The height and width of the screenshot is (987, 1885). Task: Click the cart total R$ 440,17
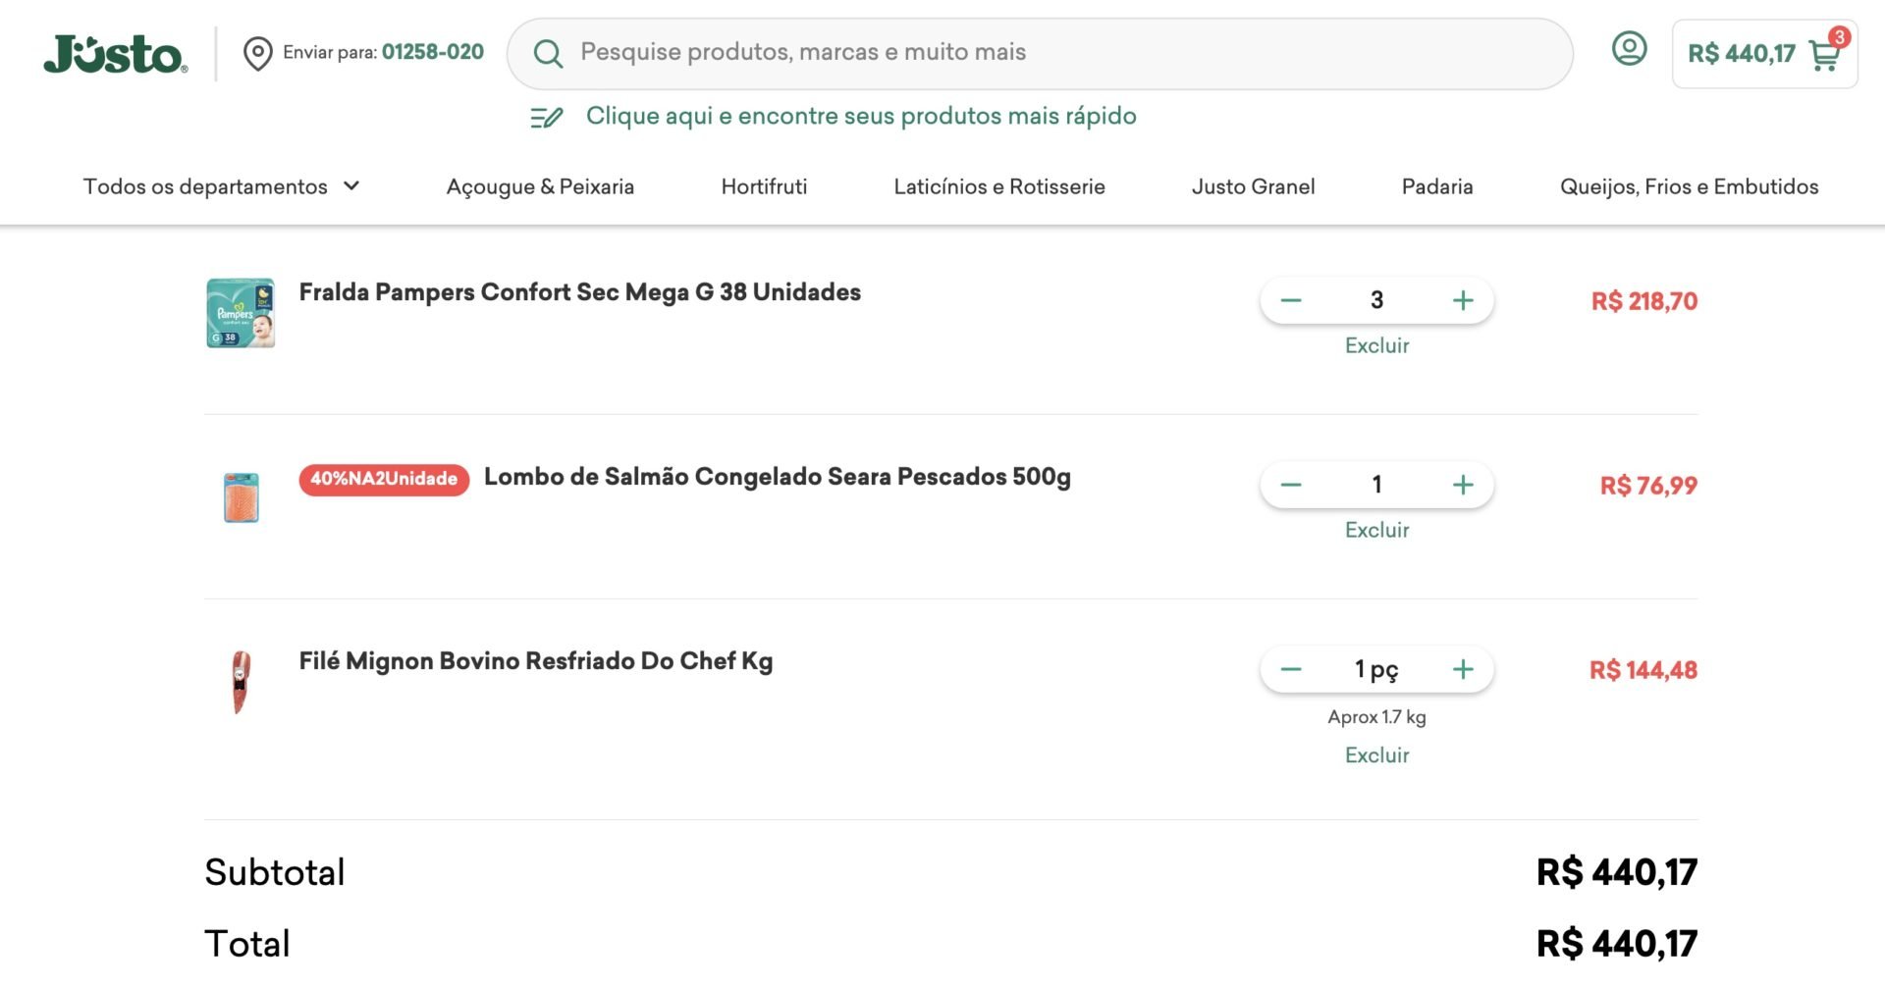tap(1741, 54)
